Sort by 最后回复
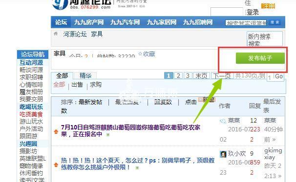This screenshot has height=182, width=296. coord(127,102)
